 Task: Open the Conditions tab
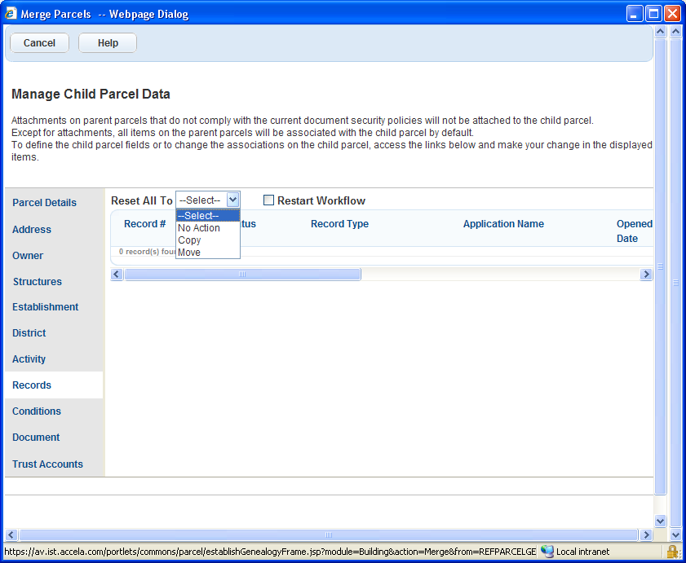click(37, 411)
